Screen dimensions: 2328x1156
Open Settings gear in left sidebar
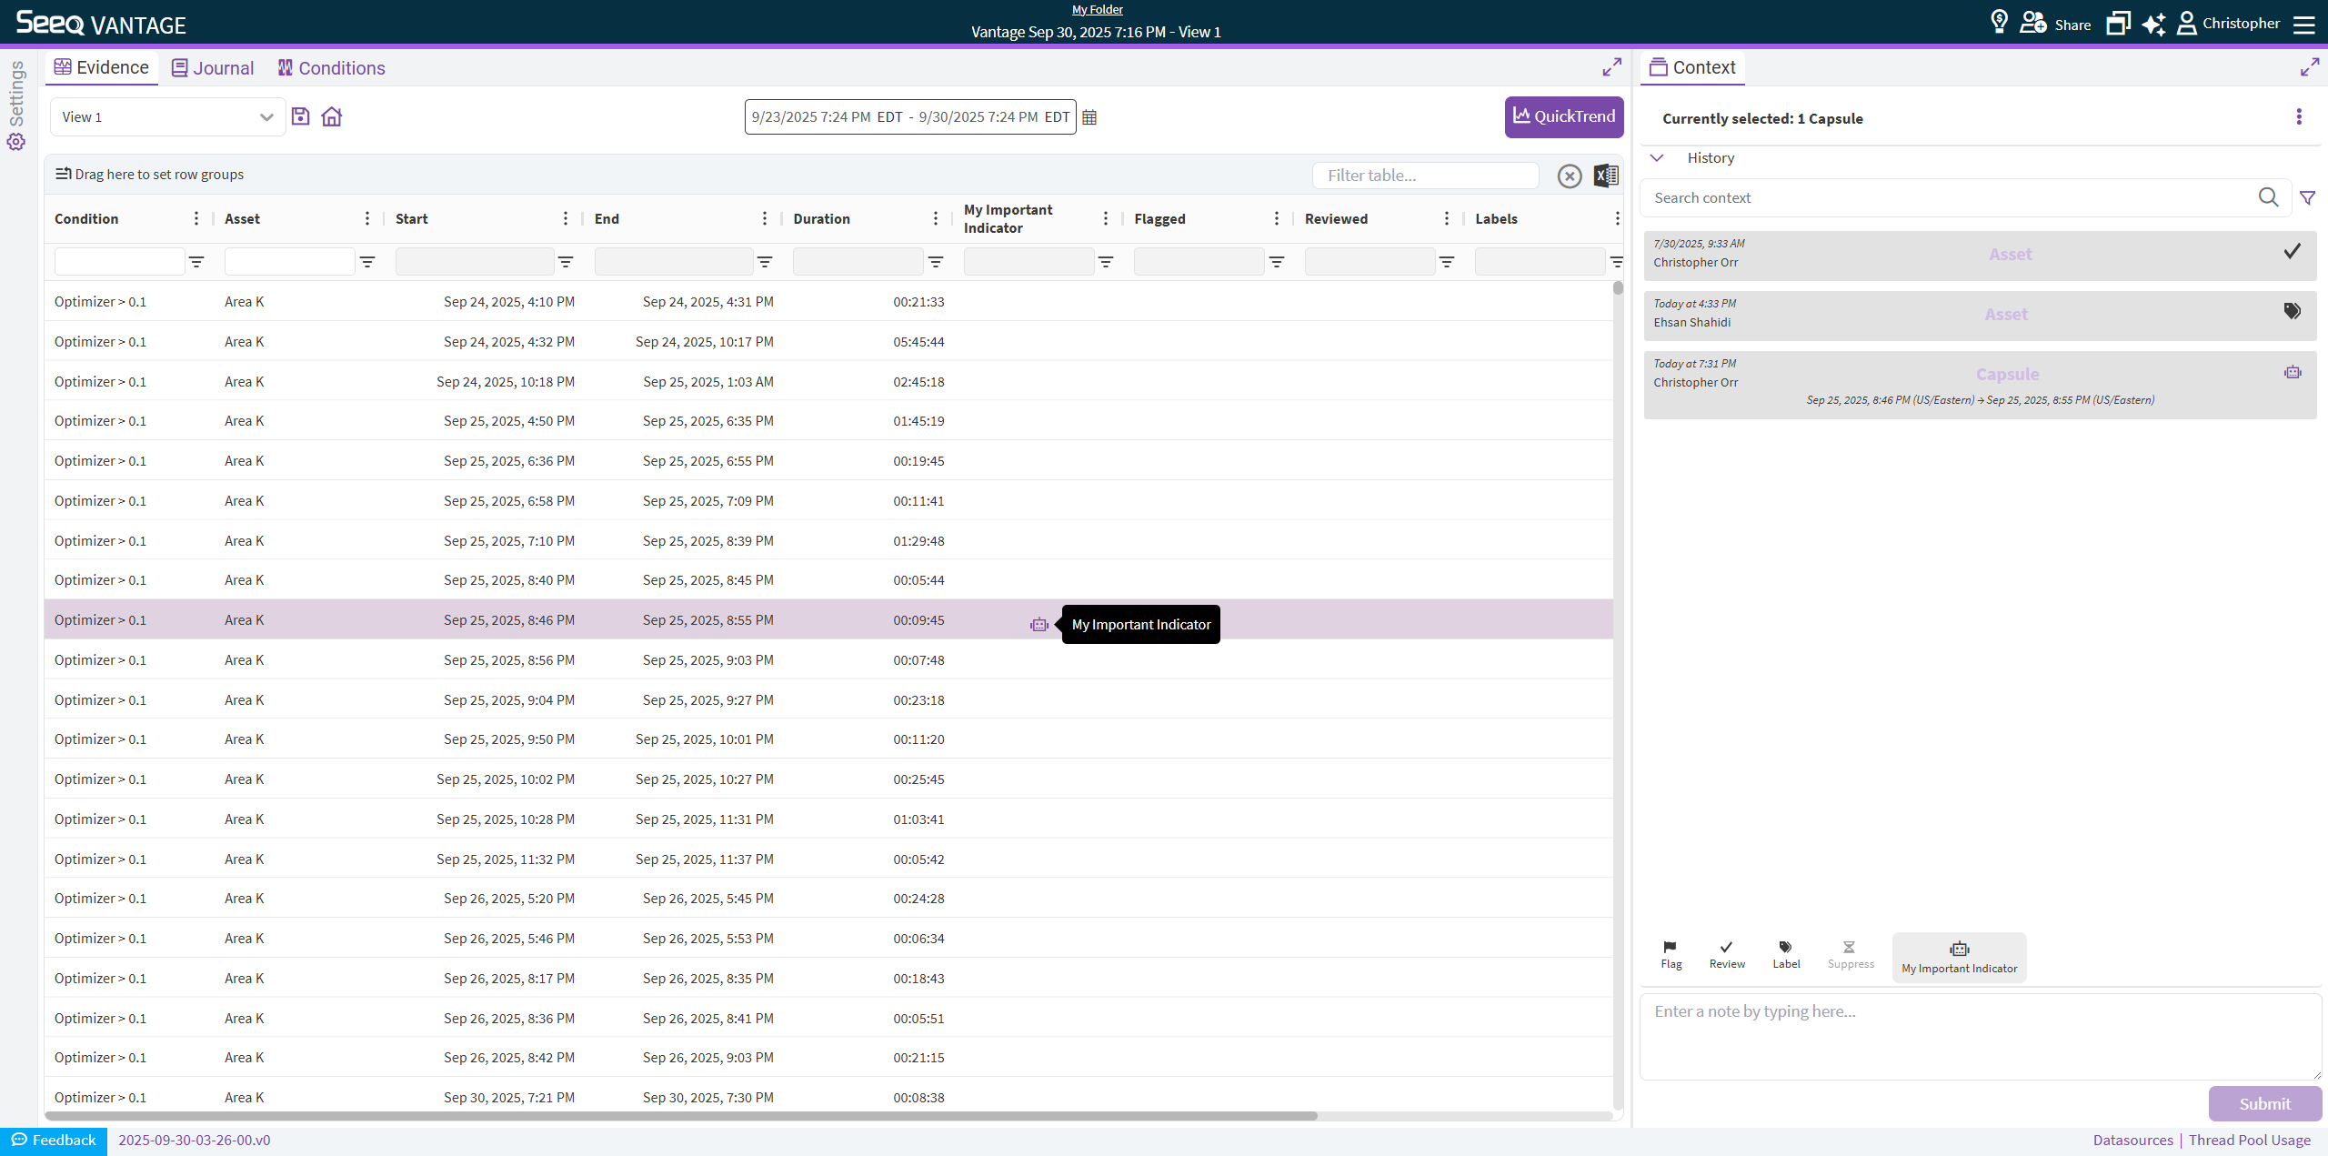16,142
